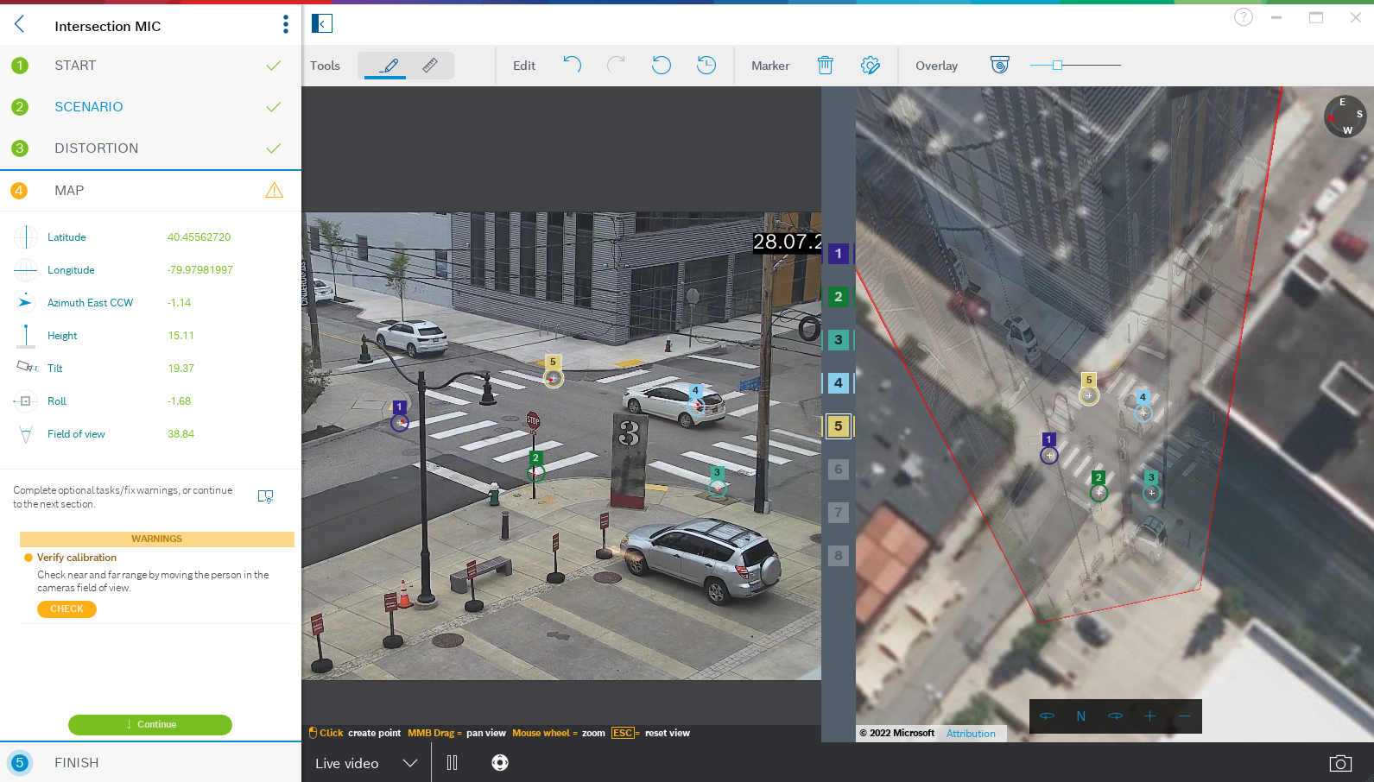Delete marker with trash icon
This screenshot has width=1374, height=782.
click(825, 66)
